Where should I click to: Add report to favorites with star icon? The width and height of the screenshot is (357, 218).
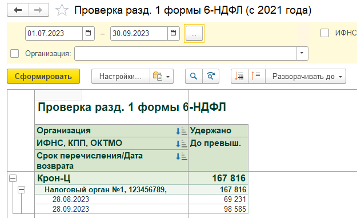click(x=62, y=10)
